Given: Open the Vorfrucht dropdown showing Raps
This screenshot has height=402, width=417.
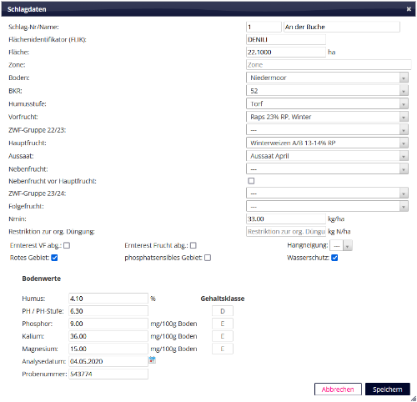Looking at the screenshot, I should 327,117.
